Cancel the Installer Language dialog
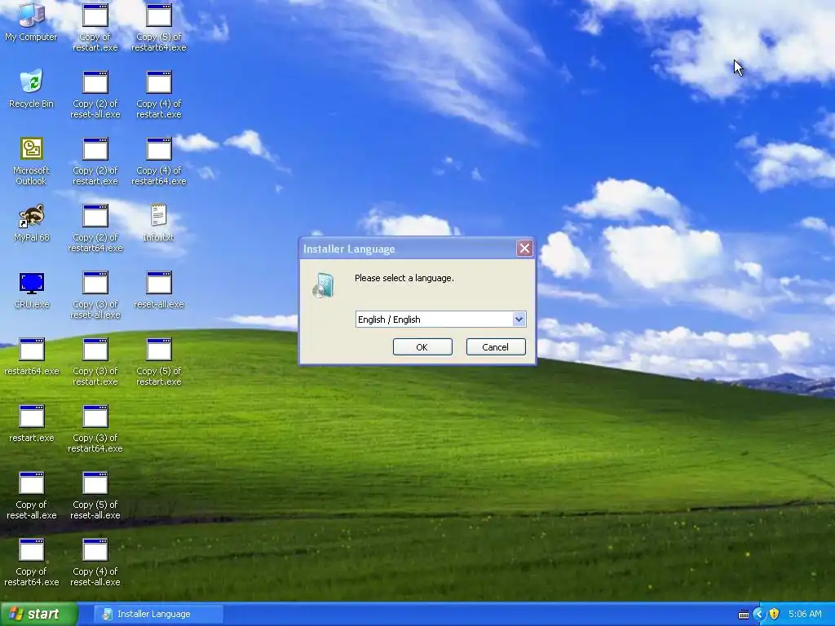Viewport: 835px width, 626px height. (x=496, y=347)
